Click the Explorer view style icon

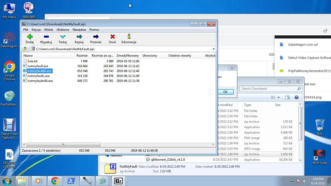pos(273,97)
